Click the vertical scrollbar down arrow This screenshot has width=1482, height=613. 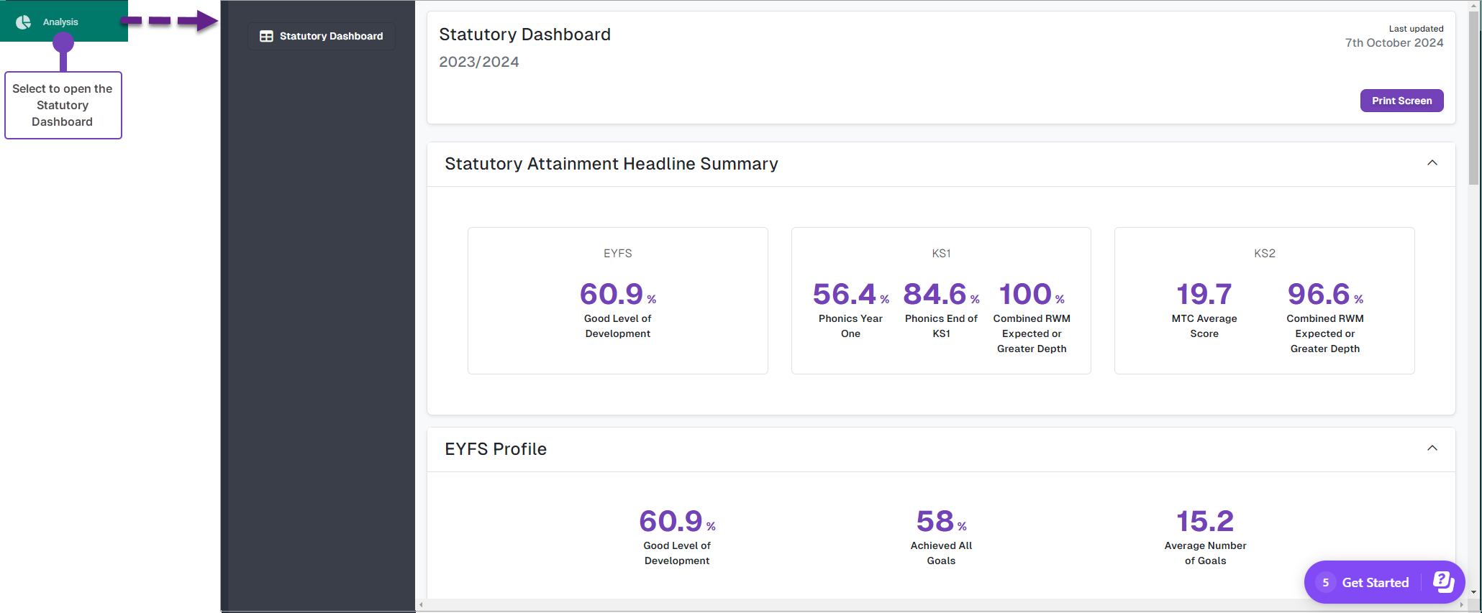click(x=1473, y=592)
